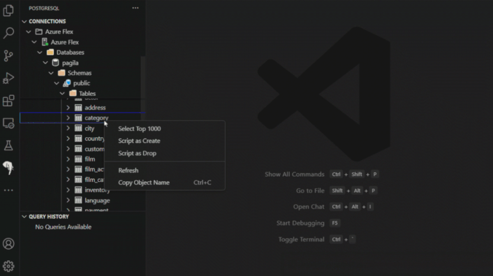Image resolution: width=493 pixels, height=276 pixels.
Task: Open the PostgreSQL elephant icon
Action: tap(9, 167)
